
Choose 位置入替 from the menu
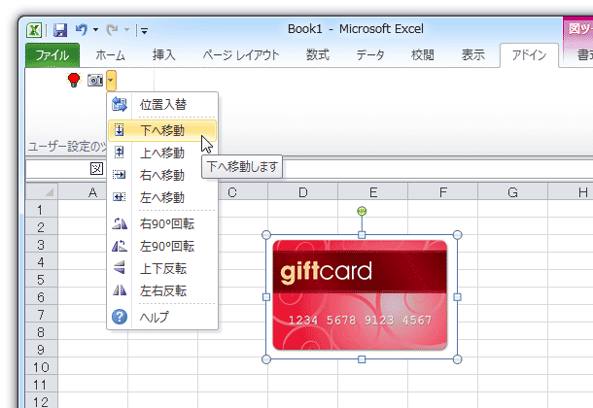pyautogui.click(x=162, y=105)
